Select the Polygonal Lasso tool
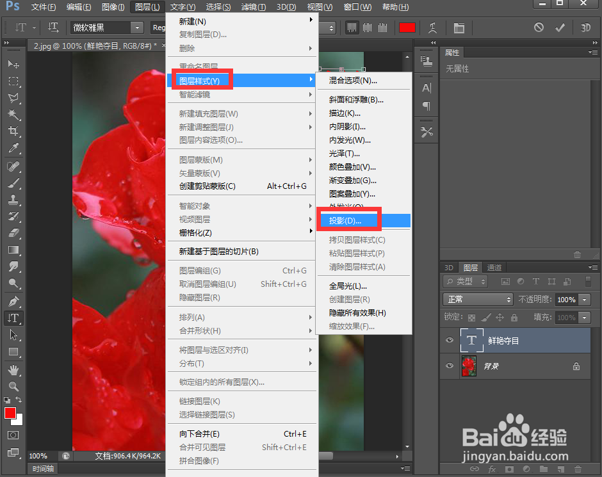The width and height of the screenshot is (602, 477). coord(13,98)
